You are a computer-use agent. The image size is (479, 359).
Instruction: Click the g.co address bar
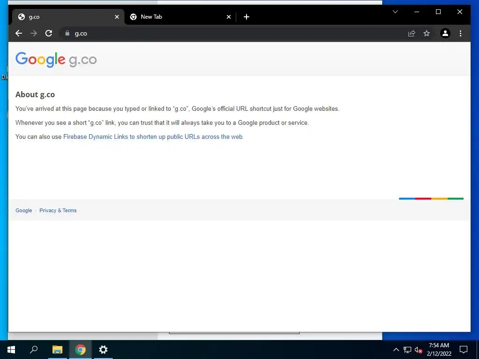click(232, 33)
